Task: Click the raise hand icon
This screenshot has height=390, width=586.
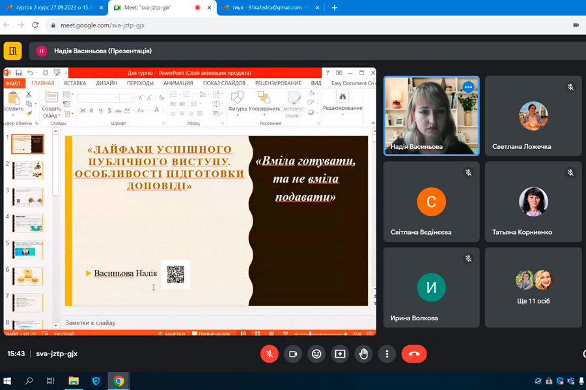Action: pos(363,354)
